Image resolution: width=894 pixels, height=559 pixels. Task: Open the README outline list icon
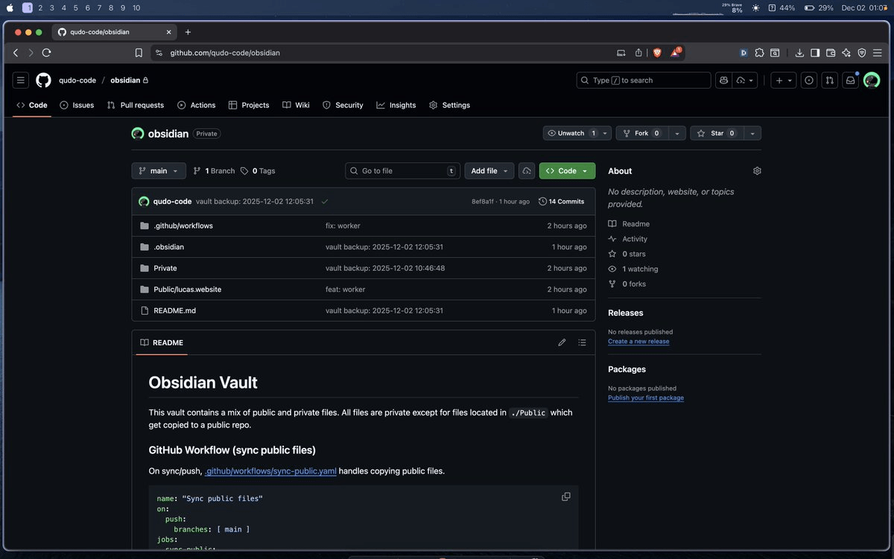582,342
